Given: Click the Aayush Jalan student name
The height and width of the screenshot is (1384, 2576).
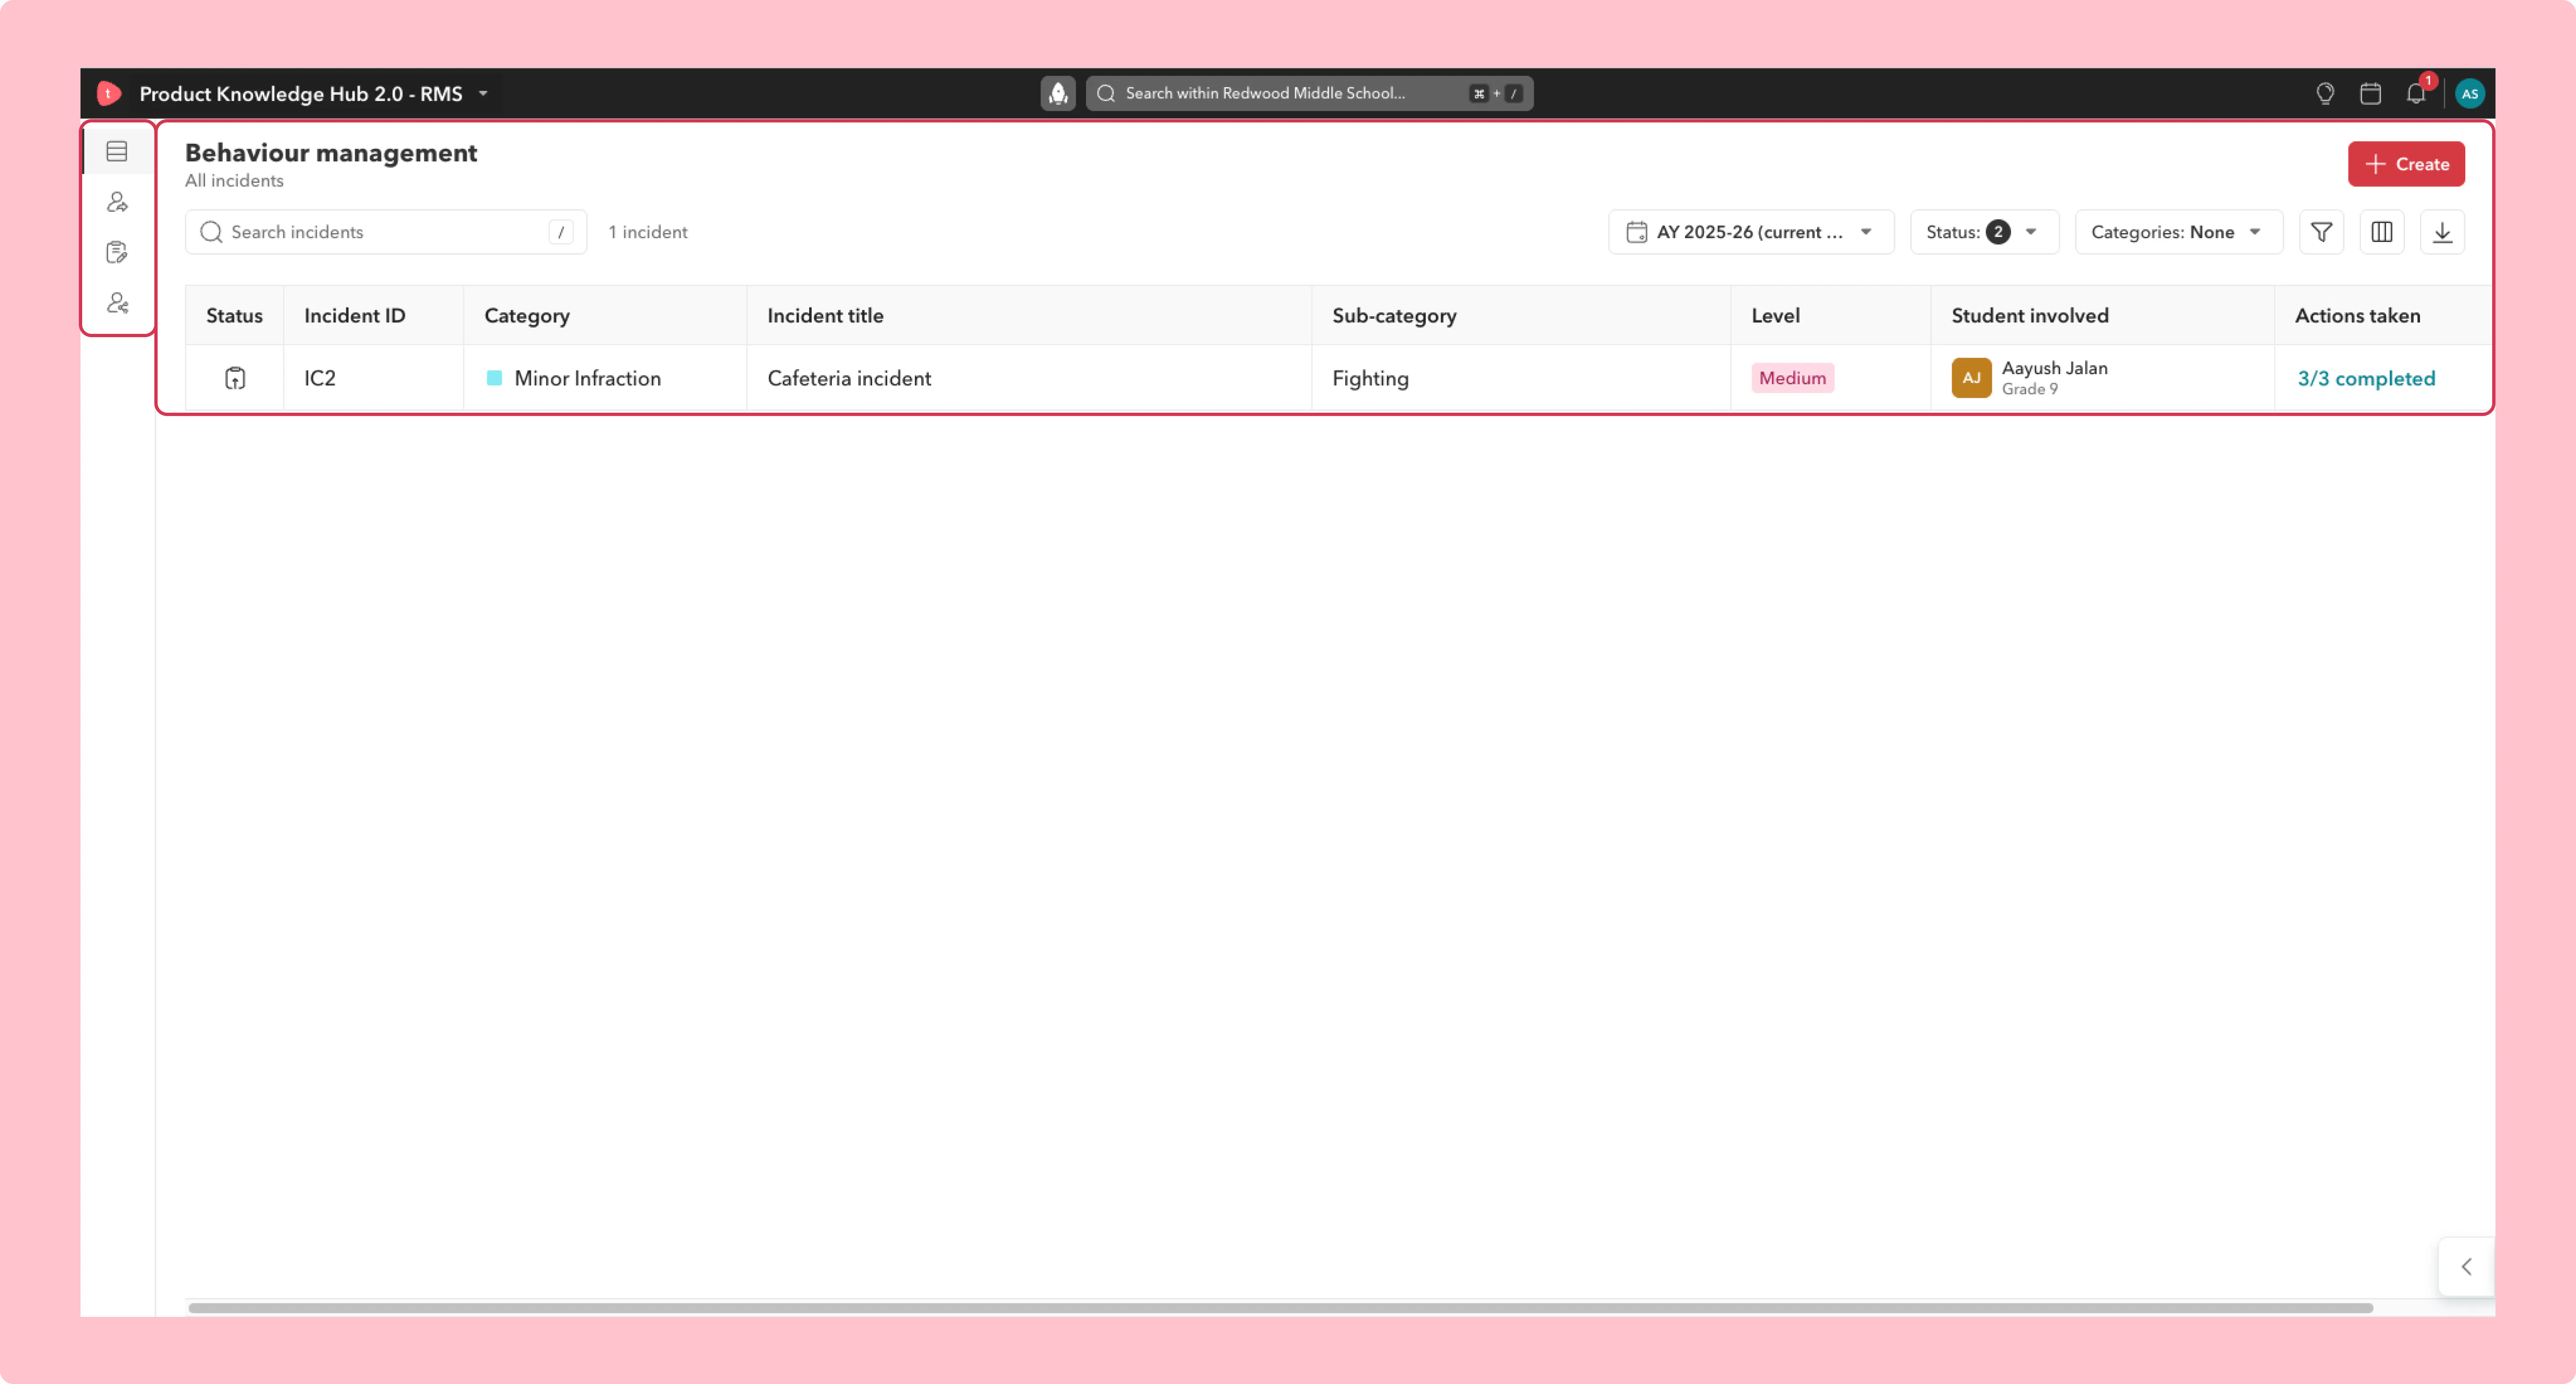Looking at the screenshot, I should (2054, 368).
